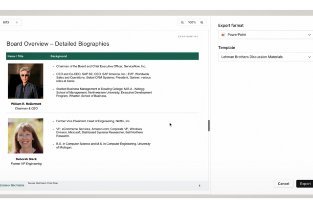This screenshot has height=208, width=313.
Task: Click the PowerPoint icon in export format
Action: click(224, 35)
